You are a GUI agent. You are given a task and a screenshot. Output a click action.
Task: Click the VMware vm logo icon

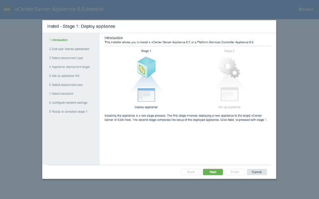click(7, 9)
